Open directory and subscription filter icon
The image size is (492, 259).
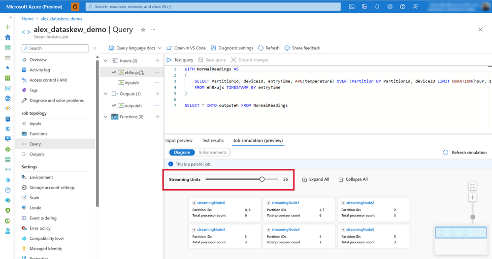(x=364, y=6)
